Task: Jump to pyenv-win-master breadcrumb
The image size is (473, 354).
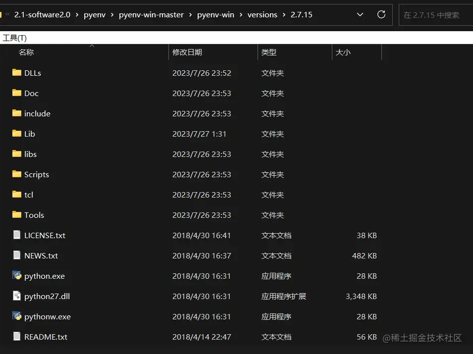Action: click(151, 15)
